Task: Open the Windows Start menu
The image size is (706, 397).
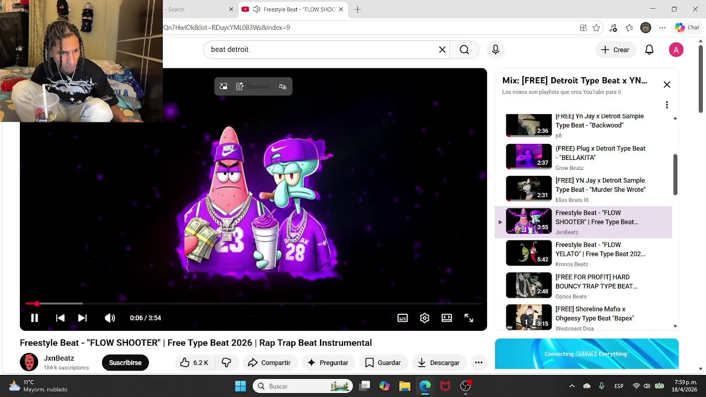Action: [x=240, y=387]
